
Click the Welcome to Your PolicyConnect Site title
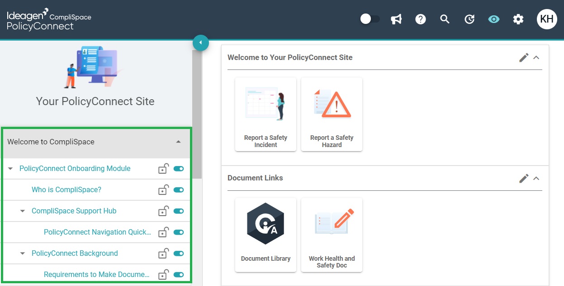tap(290, 57)
